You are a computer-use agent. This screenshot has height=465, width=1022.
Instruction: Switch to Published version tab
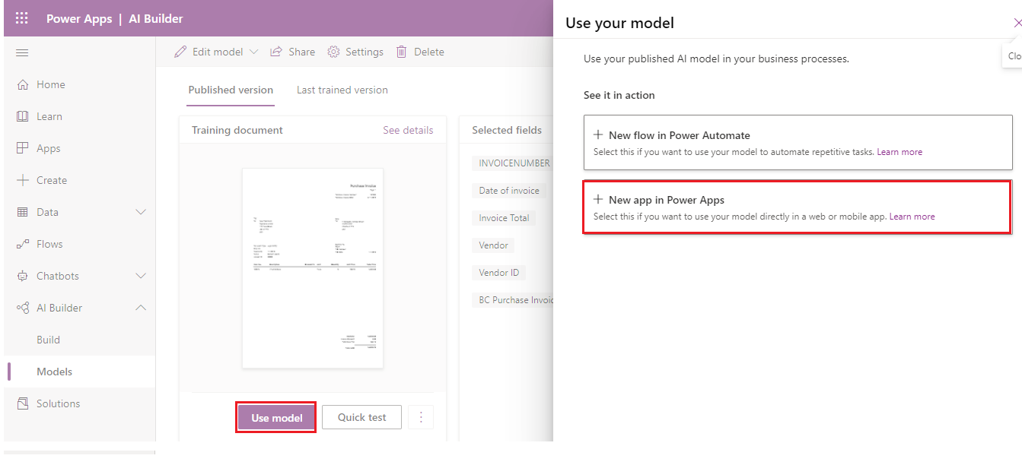231,90
